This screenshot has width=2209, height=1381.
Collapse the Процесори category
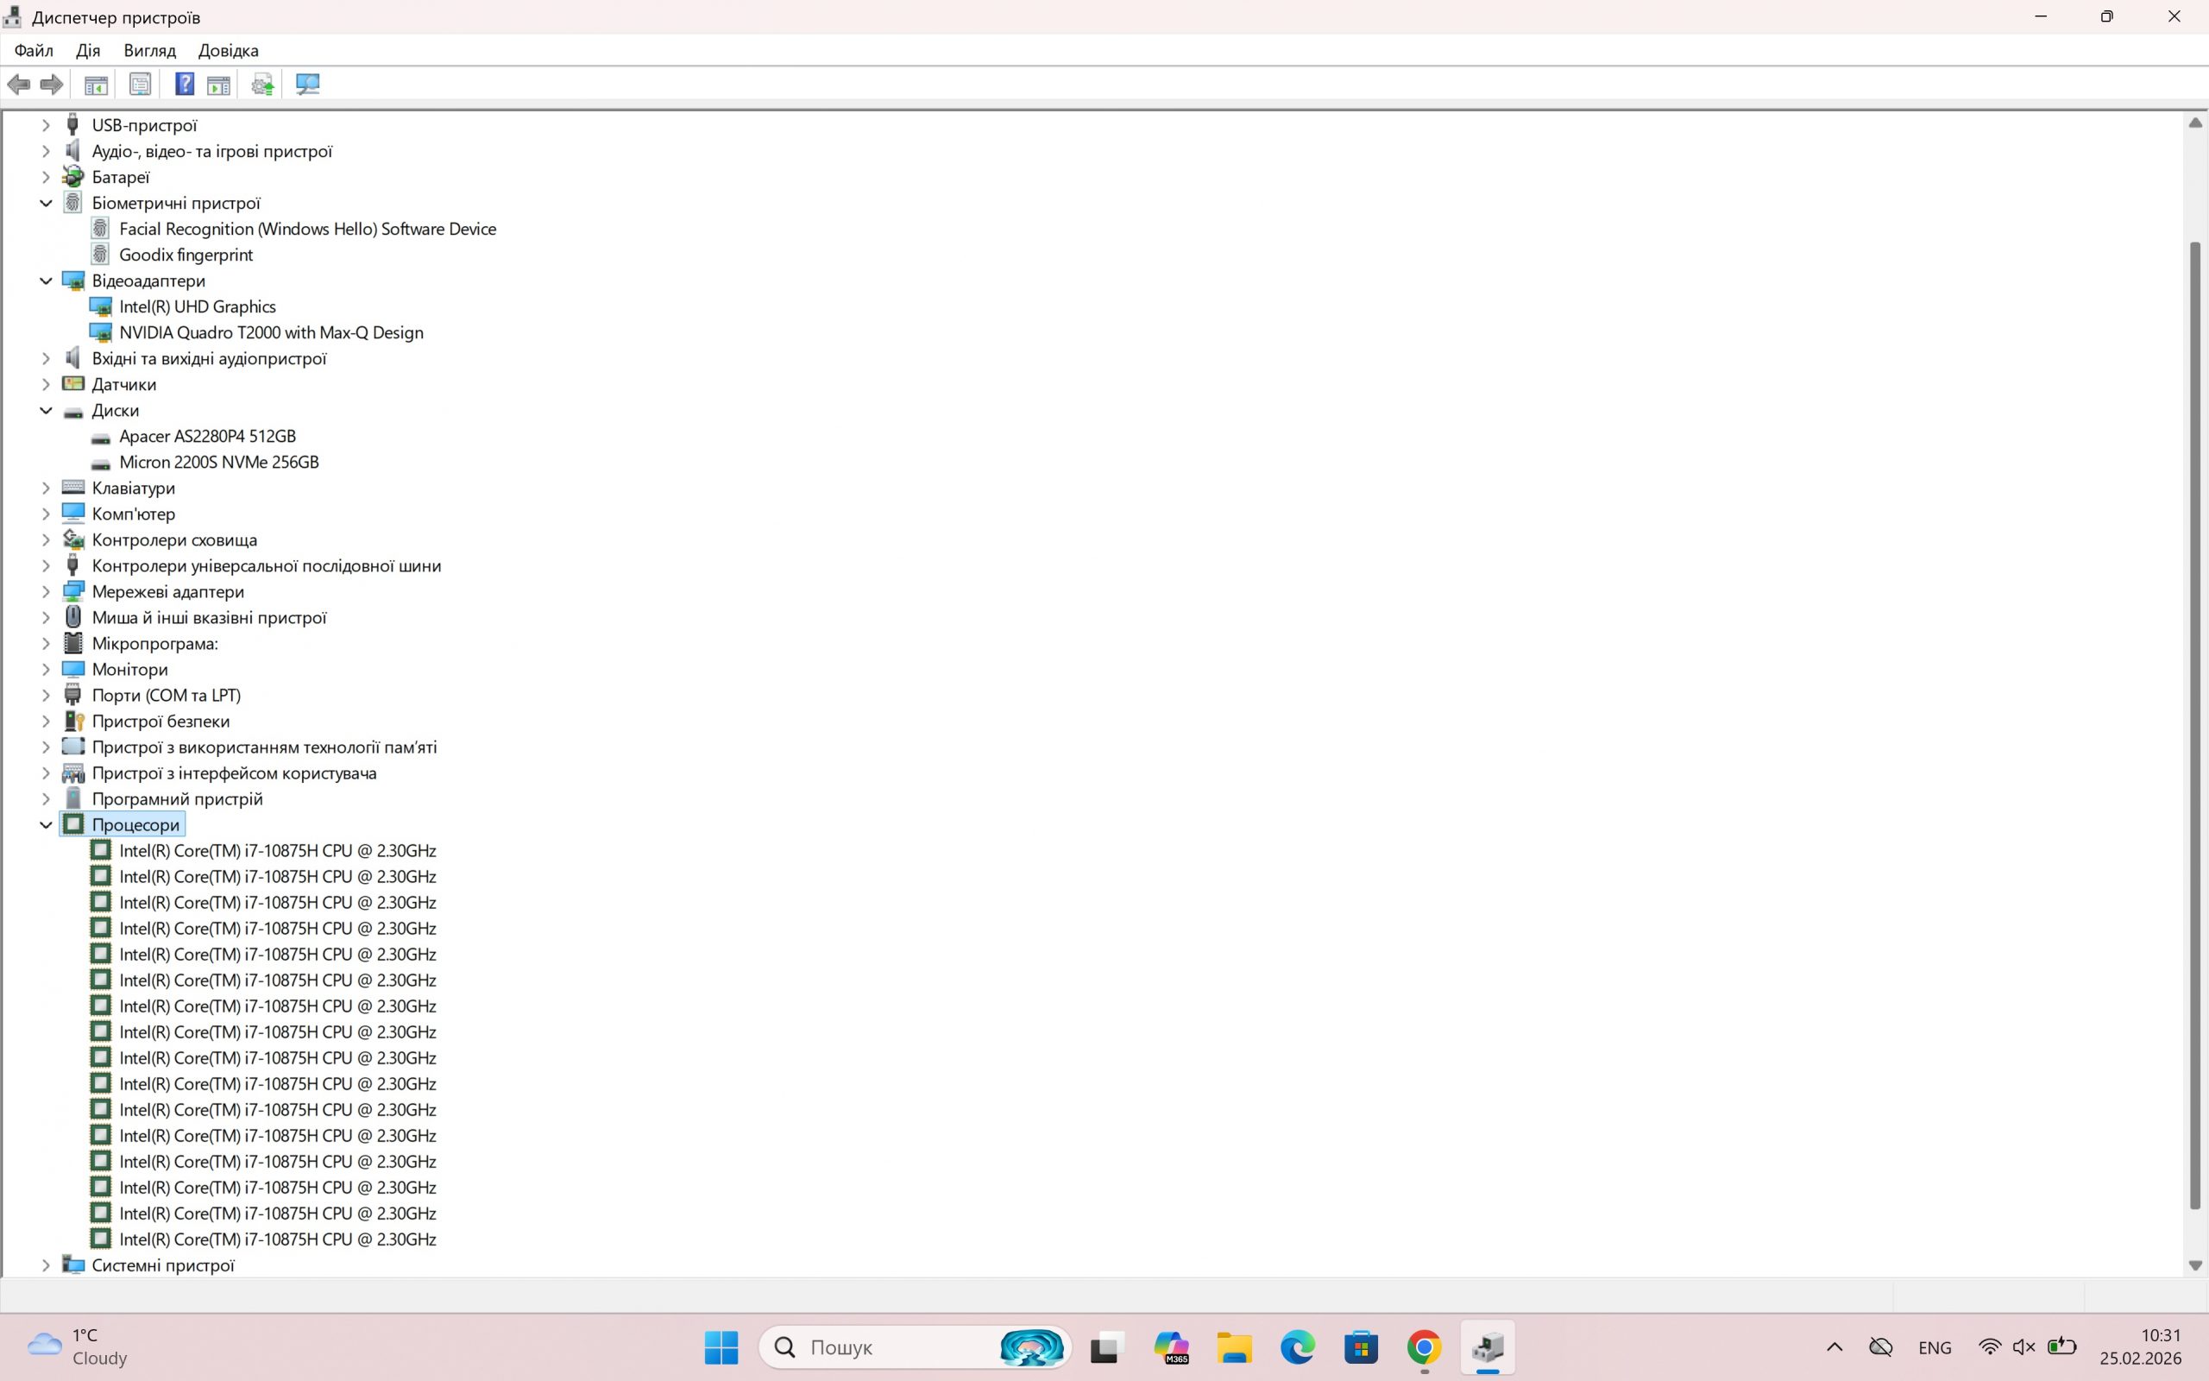tap(46, 825)
